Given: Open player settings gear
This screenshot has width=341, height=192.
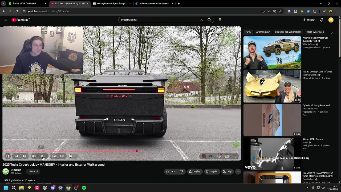Looking at the screenshot, I should 219,156.
